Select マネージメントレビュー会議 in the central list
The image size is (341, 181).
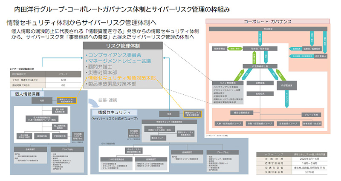click(x=119, y=61)
